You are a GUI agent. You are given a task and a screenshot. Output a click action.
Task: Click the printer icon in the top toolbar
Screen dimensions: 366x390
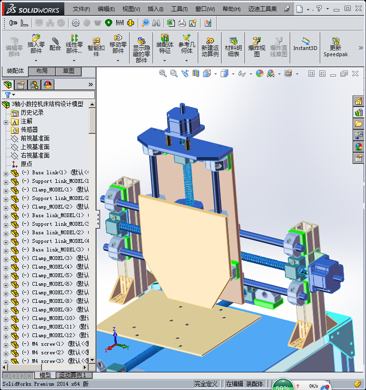182,23
